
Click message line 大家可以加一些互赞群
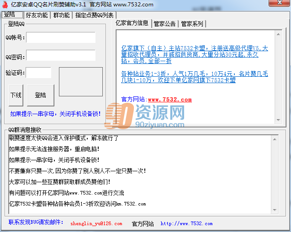click(x=59, y=182)
